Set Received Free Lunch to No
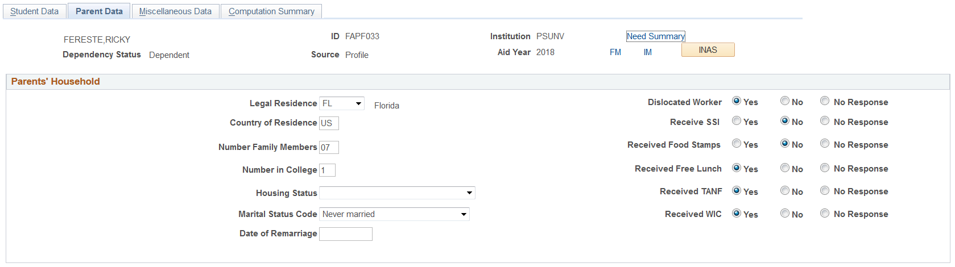955x267 pixels. tap(785, 168)
